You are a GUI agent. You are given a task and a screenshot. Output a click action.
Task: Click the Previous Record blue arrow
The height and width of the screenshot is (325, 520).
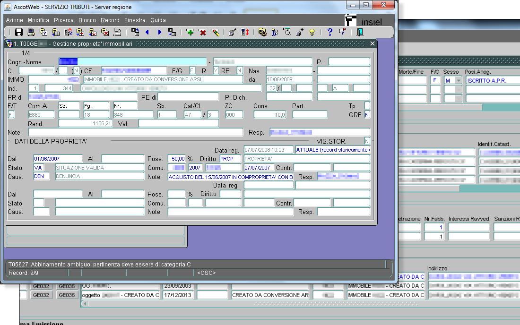click(147, 32)
